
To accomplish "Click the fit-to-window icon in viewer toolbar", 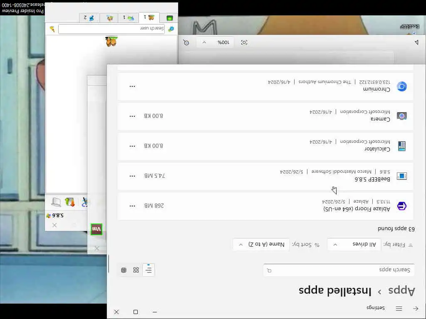I will [x=244, y=42].
